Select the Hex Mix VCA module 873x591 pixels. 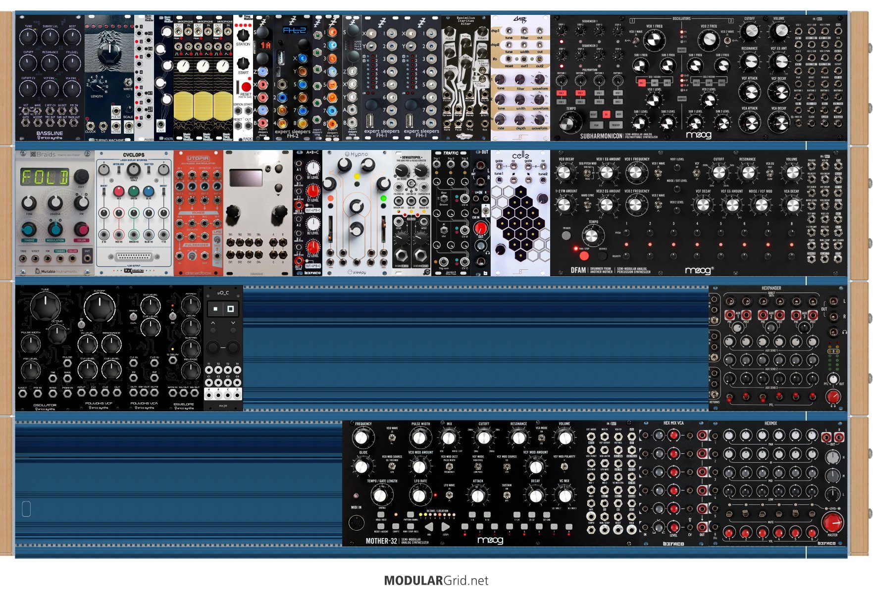click(x=674, y=483)
